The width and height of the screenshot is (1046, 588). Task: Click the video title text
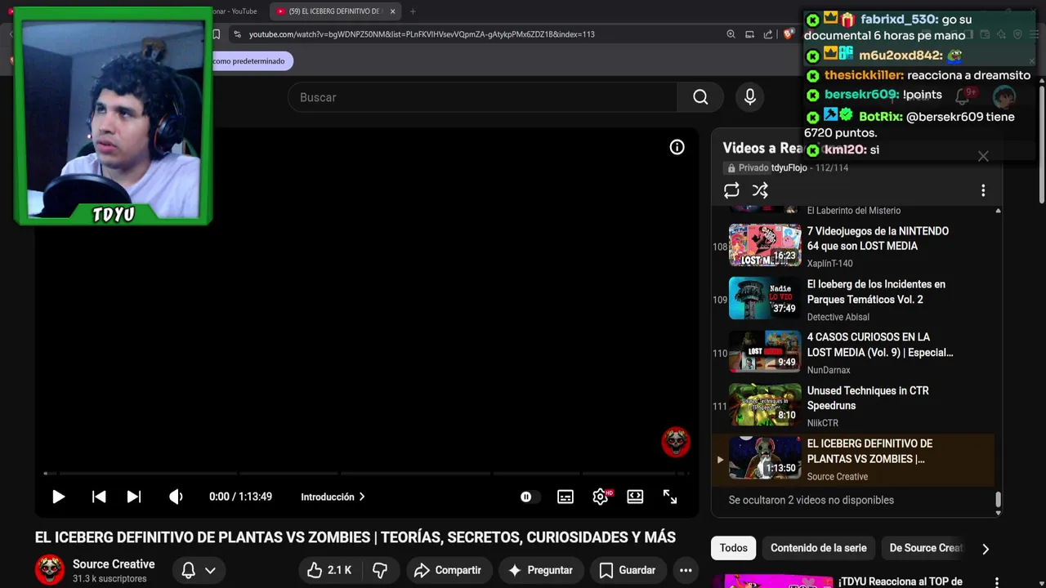pos(355,537)
